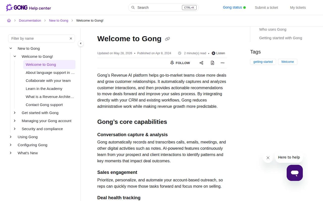Click the Here to help message
Image resolution: width=323 pixels, height=201 pixels.
(289, 157)
